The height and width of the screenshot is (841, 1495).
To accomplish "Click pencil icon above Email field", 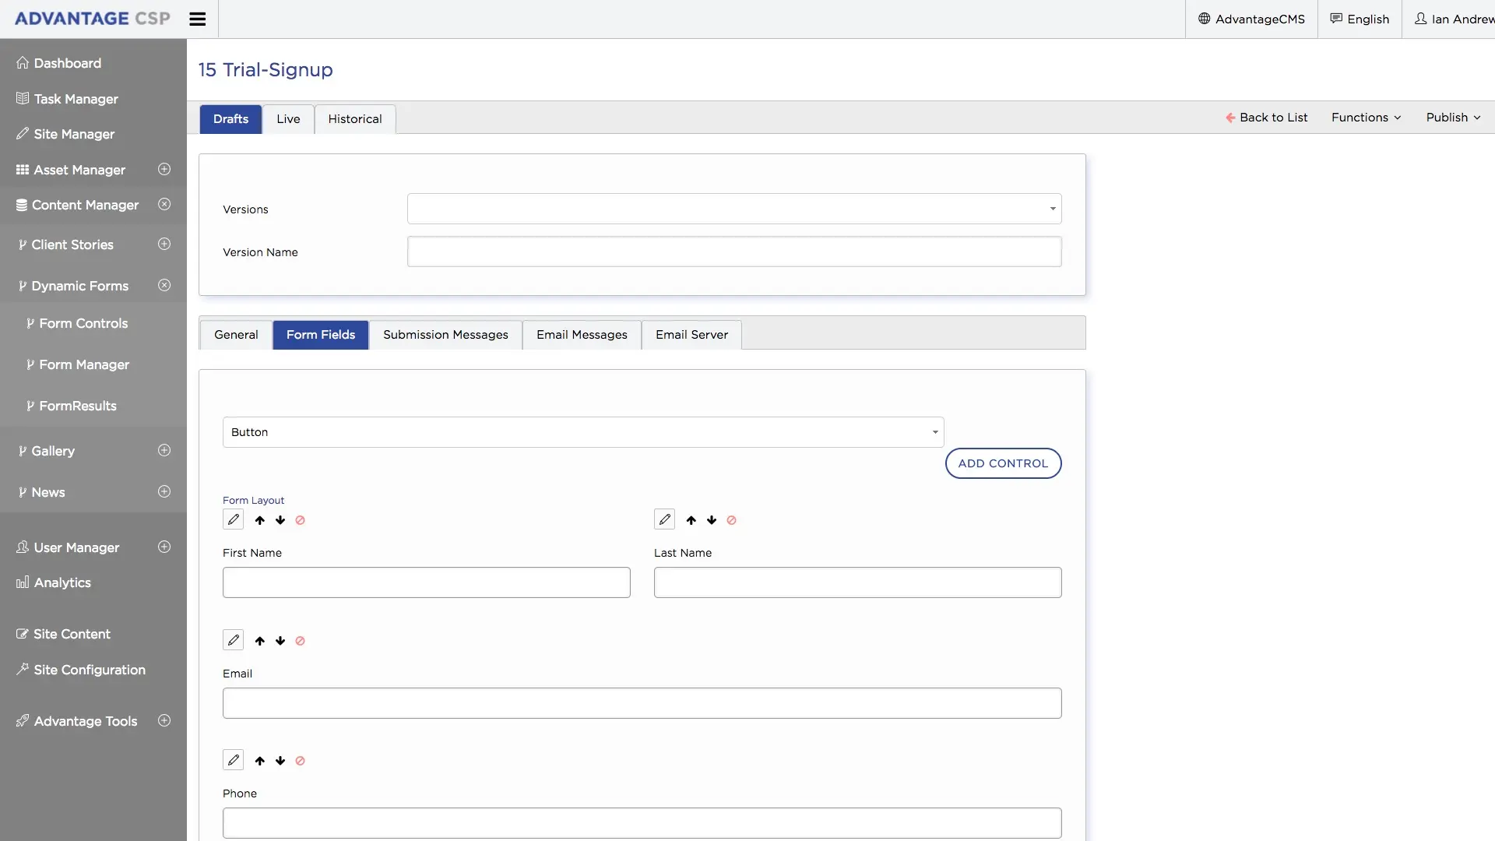I will 233,640.
